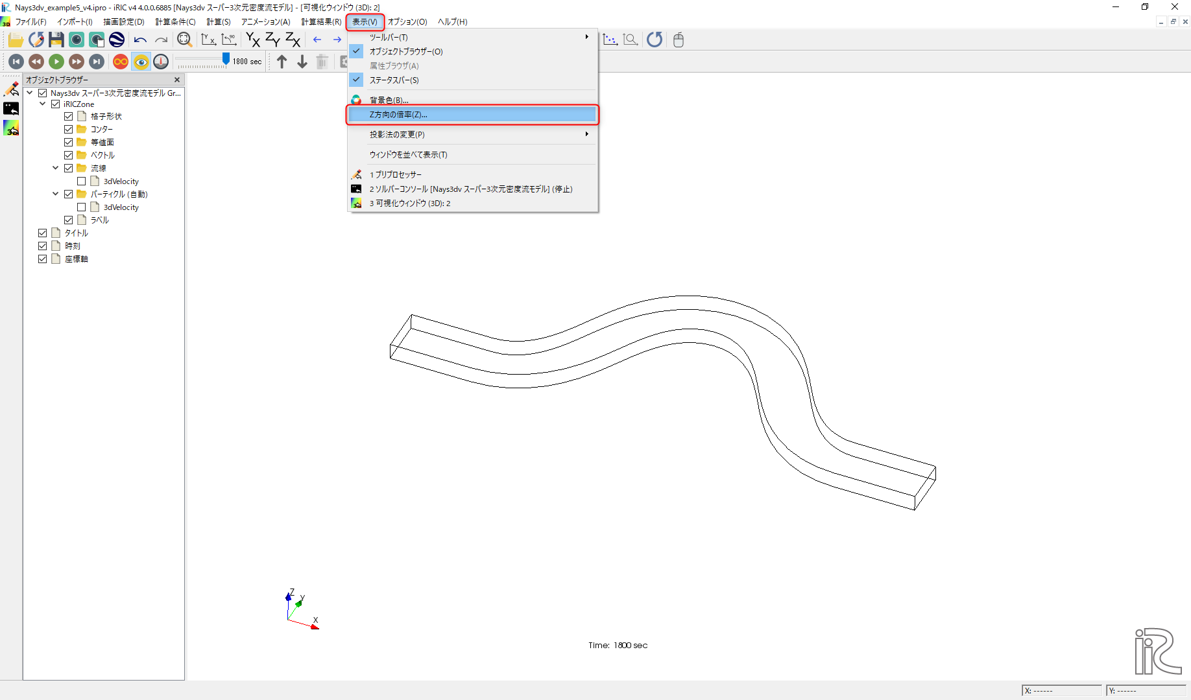Click the reload/edit circular arrow icon
Screen dimensions: 1191x700
click(36, 40)
